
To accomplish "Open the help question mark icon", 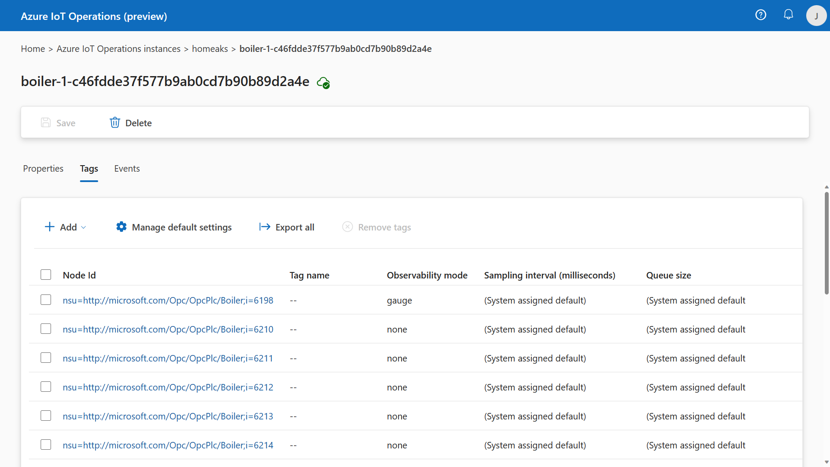I will coord(761,15).
